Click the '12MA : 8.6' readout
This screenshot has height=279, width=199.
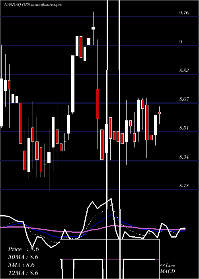[23, 273]
